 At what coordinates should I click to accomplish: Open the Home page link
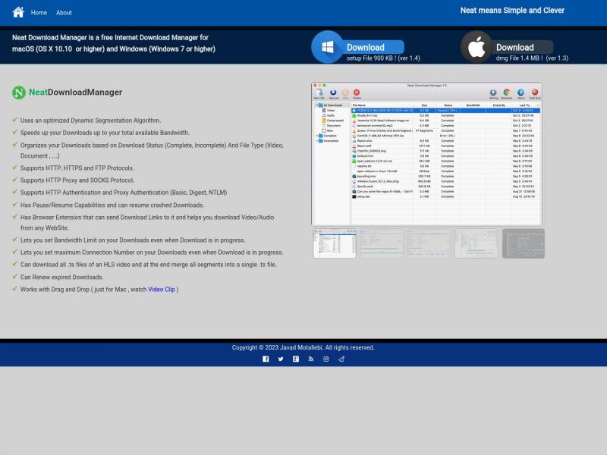pos(39,12)
